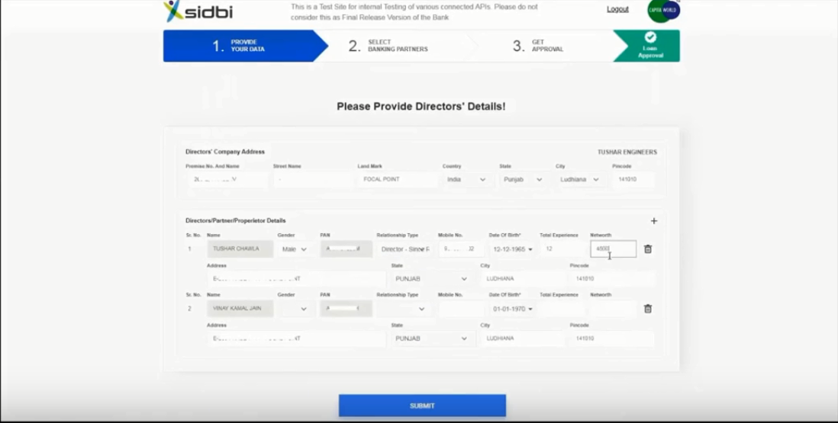Image resolution: width=838 pixels, height=423 pixels.
Task: Click the sidbi logo
Action: tap(198, 11)
